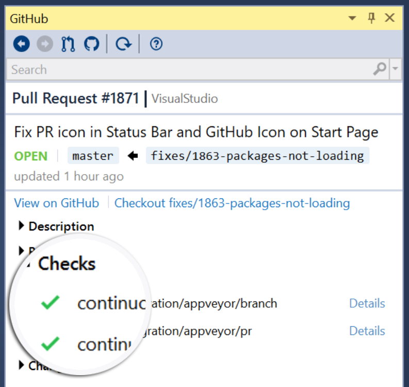This screenshot has height=387, width=409.
Task: Open help via the question mark icon
Action: 156,45
